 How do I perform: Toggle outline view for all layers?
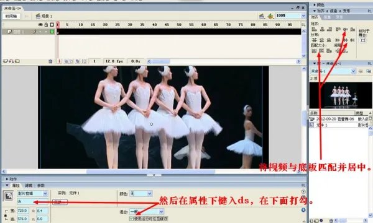click(52, 24)
